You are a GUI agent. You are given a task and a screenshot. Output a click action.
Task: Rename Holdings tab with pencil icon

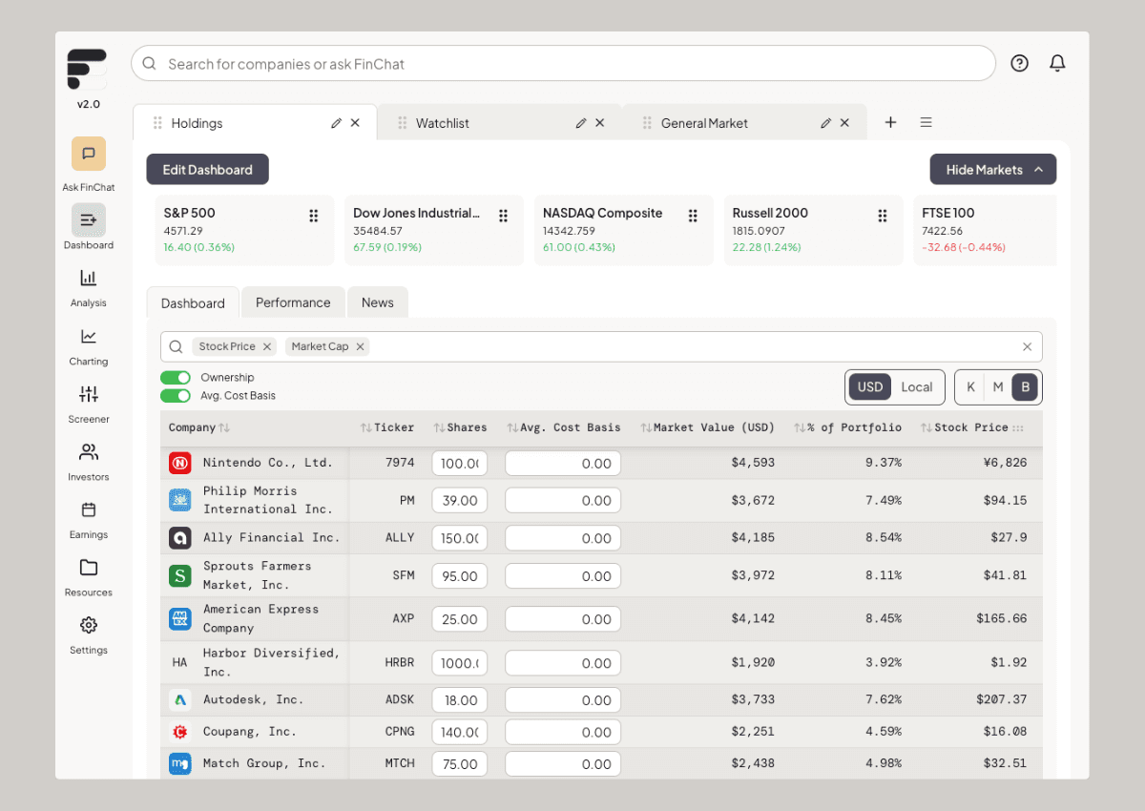(336, 123)
